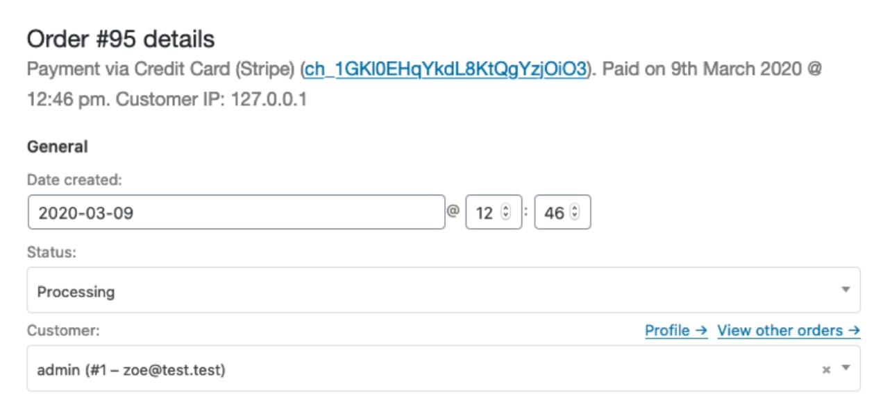Decrease the hour with the down stepper arrow
The image size is (883, 402).
(x=505, y=216)
